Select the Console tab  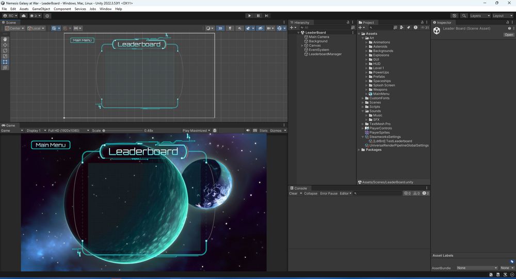coord(298,188)
